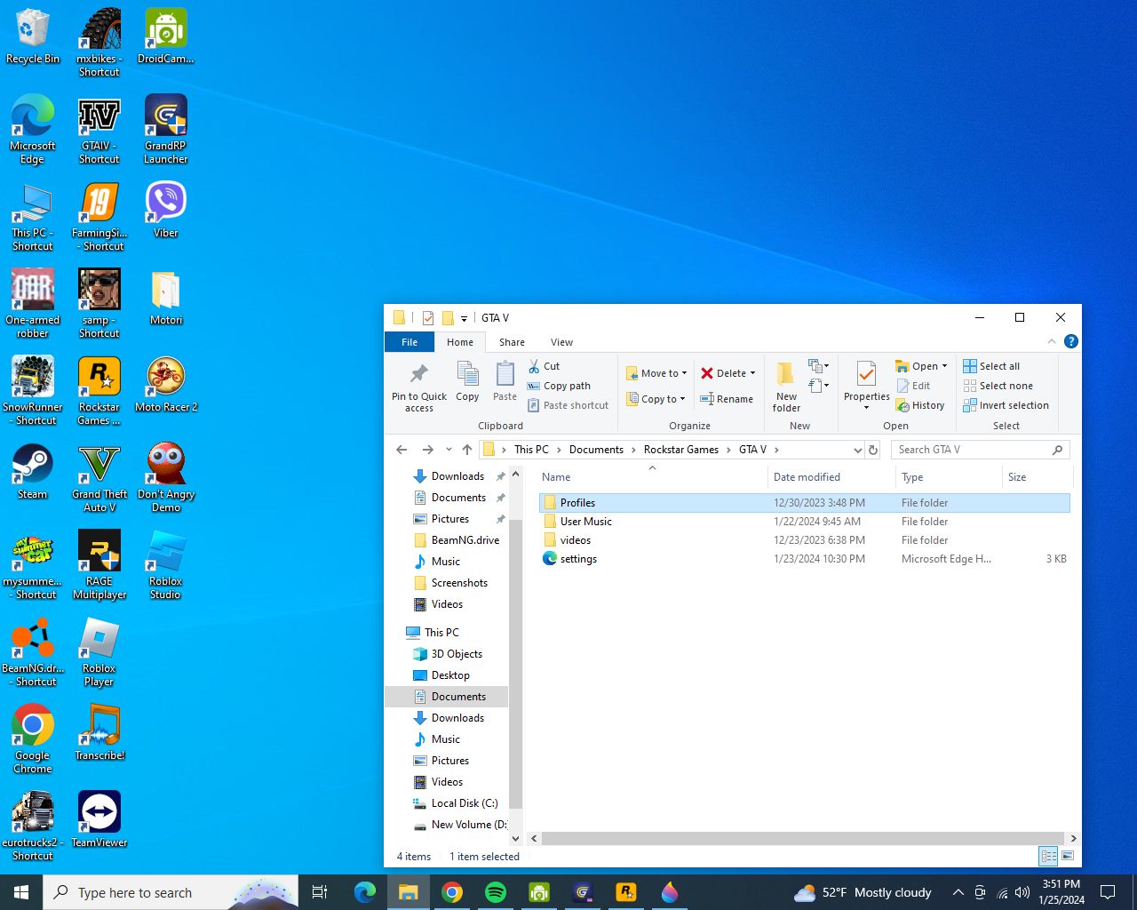The image size is (1137, 910).
Task: Go Back in File Explorer navigation
Action: [402, 450]
